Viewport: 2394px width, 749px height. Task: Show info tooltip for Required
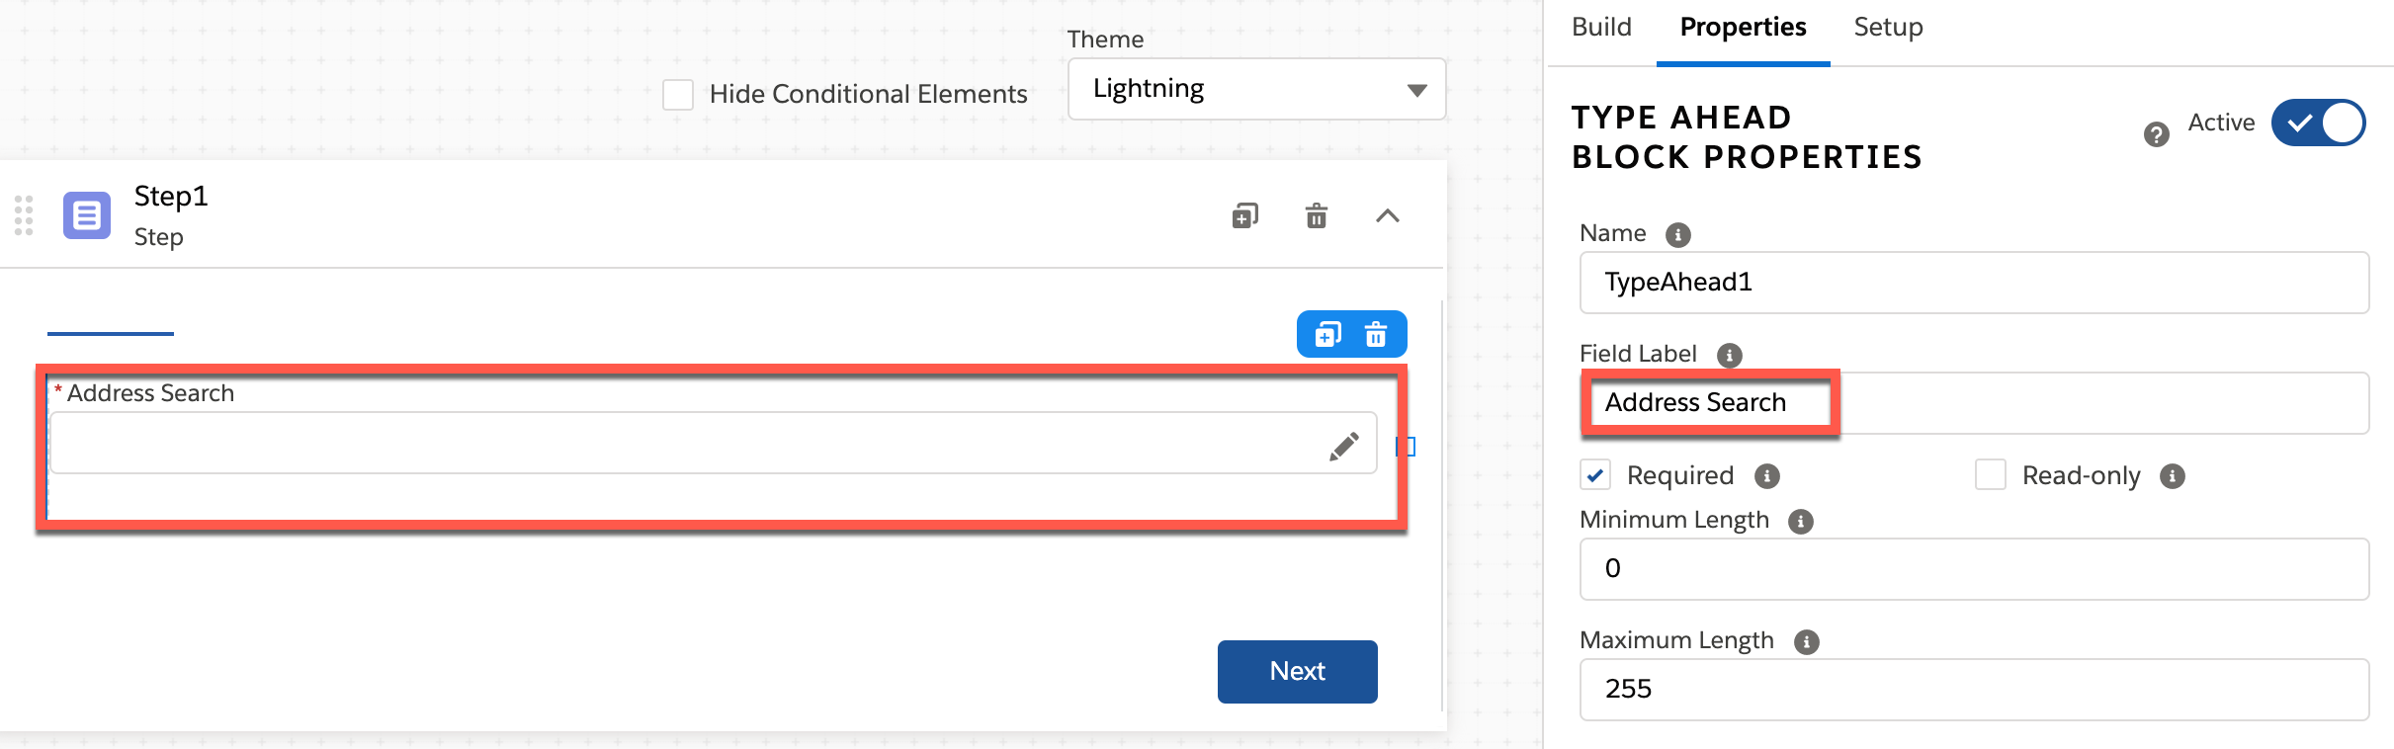(x=1767, y=476)
